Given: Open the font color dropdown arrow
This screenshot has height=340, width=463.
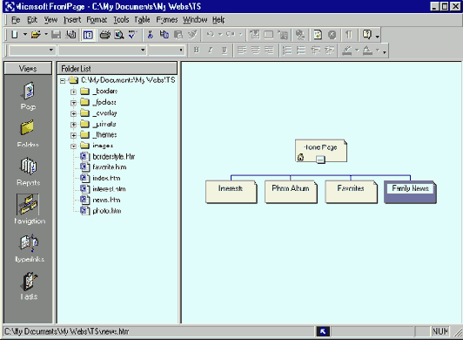Looking at the screenshot, I should [377, 50].
